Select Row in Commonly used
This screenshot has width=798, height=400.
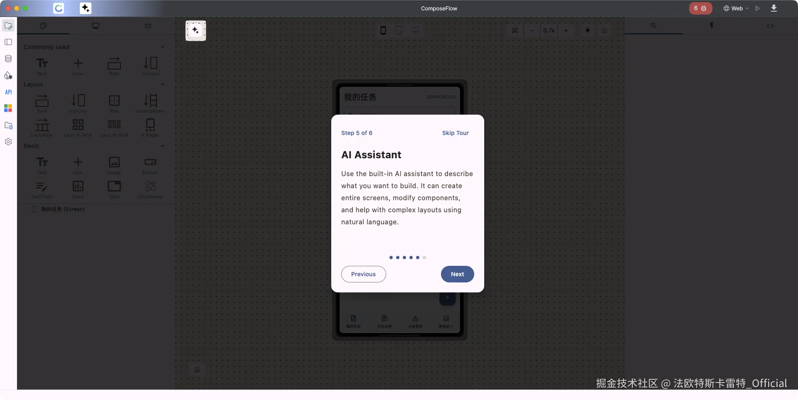coord(114,66)
